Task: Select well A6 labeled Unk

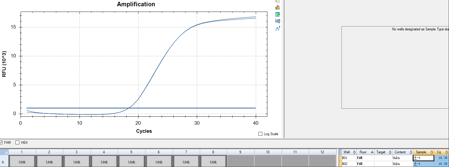Action: (159, 162)
